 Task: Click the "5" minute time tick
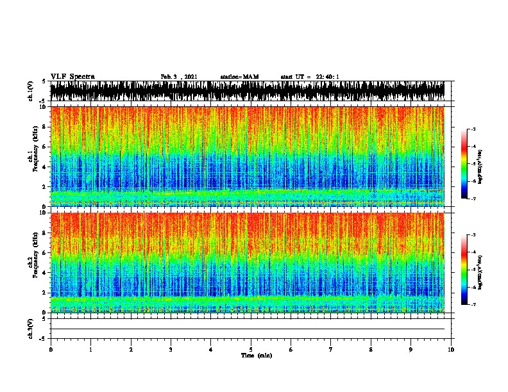pos(251,350)
